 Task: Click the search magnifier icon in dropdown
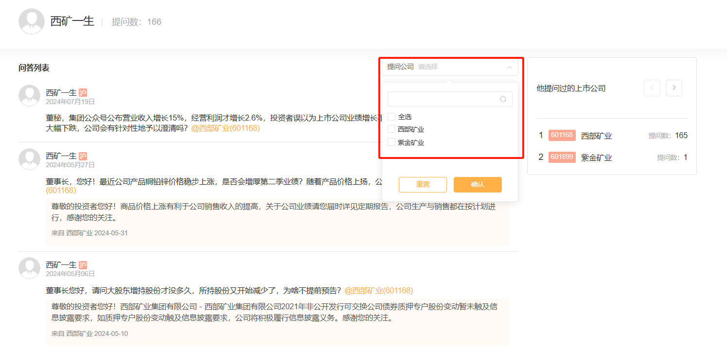(x=503, y=99)
